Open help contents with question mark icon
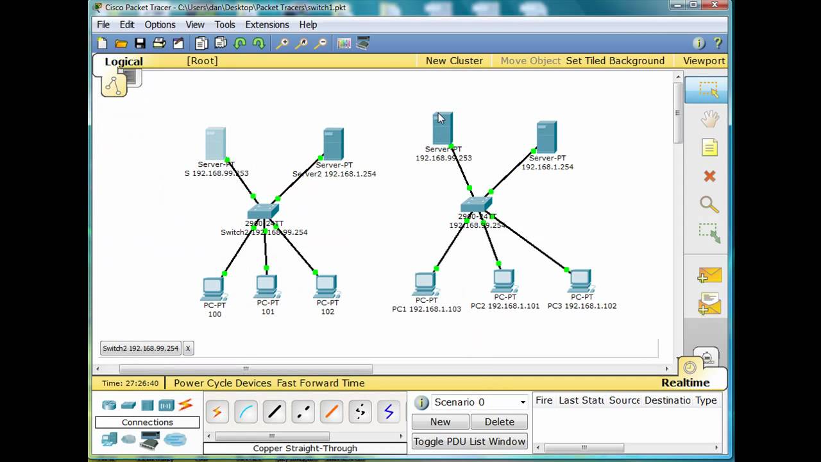This screenshot has width=821, height=462. pos(718,44)
